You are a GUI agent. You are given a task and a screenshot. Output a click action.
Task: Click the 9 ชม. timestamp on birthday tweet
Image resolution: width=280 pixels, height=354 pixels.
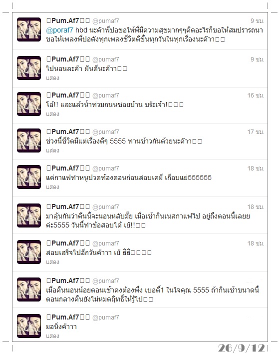[257, 21]
